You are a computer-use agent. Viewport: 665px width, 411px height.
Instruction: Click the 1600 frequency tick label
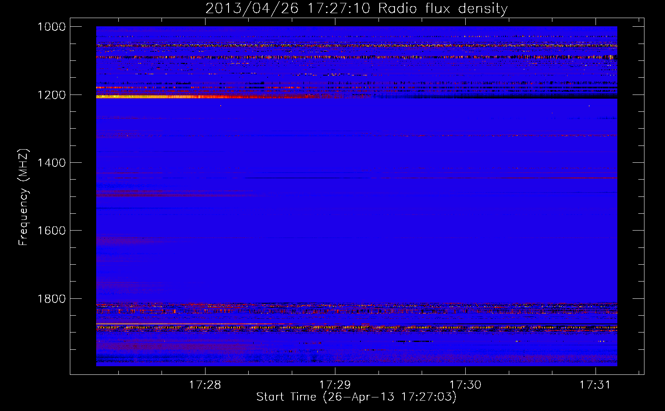pos(51,231)
